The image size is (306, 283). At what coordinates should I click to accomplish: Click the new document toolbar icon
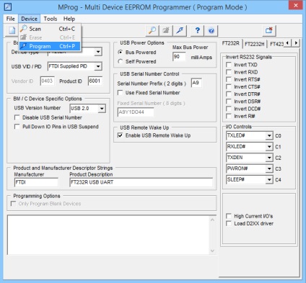12,30
